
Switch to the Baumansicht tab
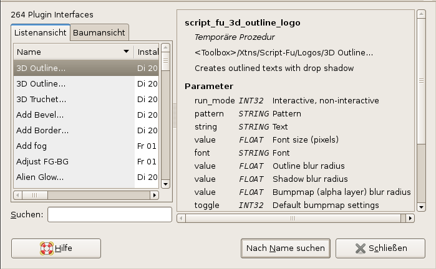click(99, 32)
